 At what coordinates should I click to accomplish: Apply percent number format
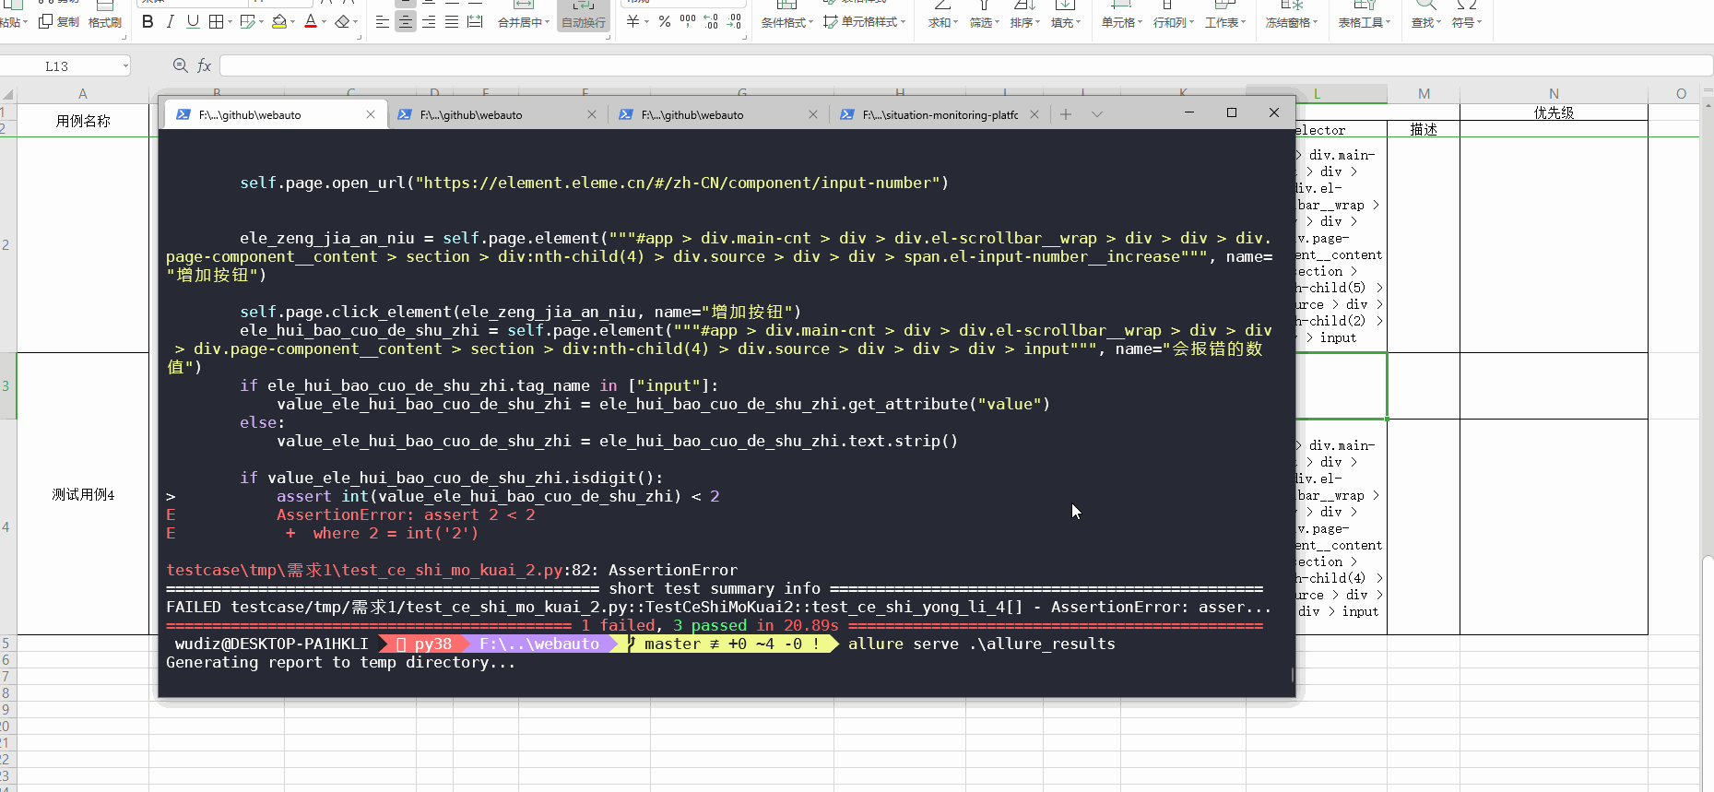[x=665, y=22]
